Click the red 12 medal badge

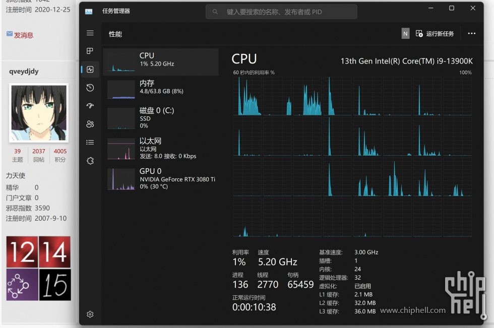(22, 252)
